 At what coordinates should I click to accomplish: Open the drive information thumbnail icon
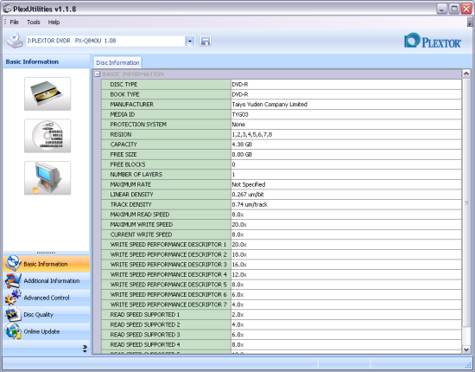pyautogui.click(x=47, y=93)
